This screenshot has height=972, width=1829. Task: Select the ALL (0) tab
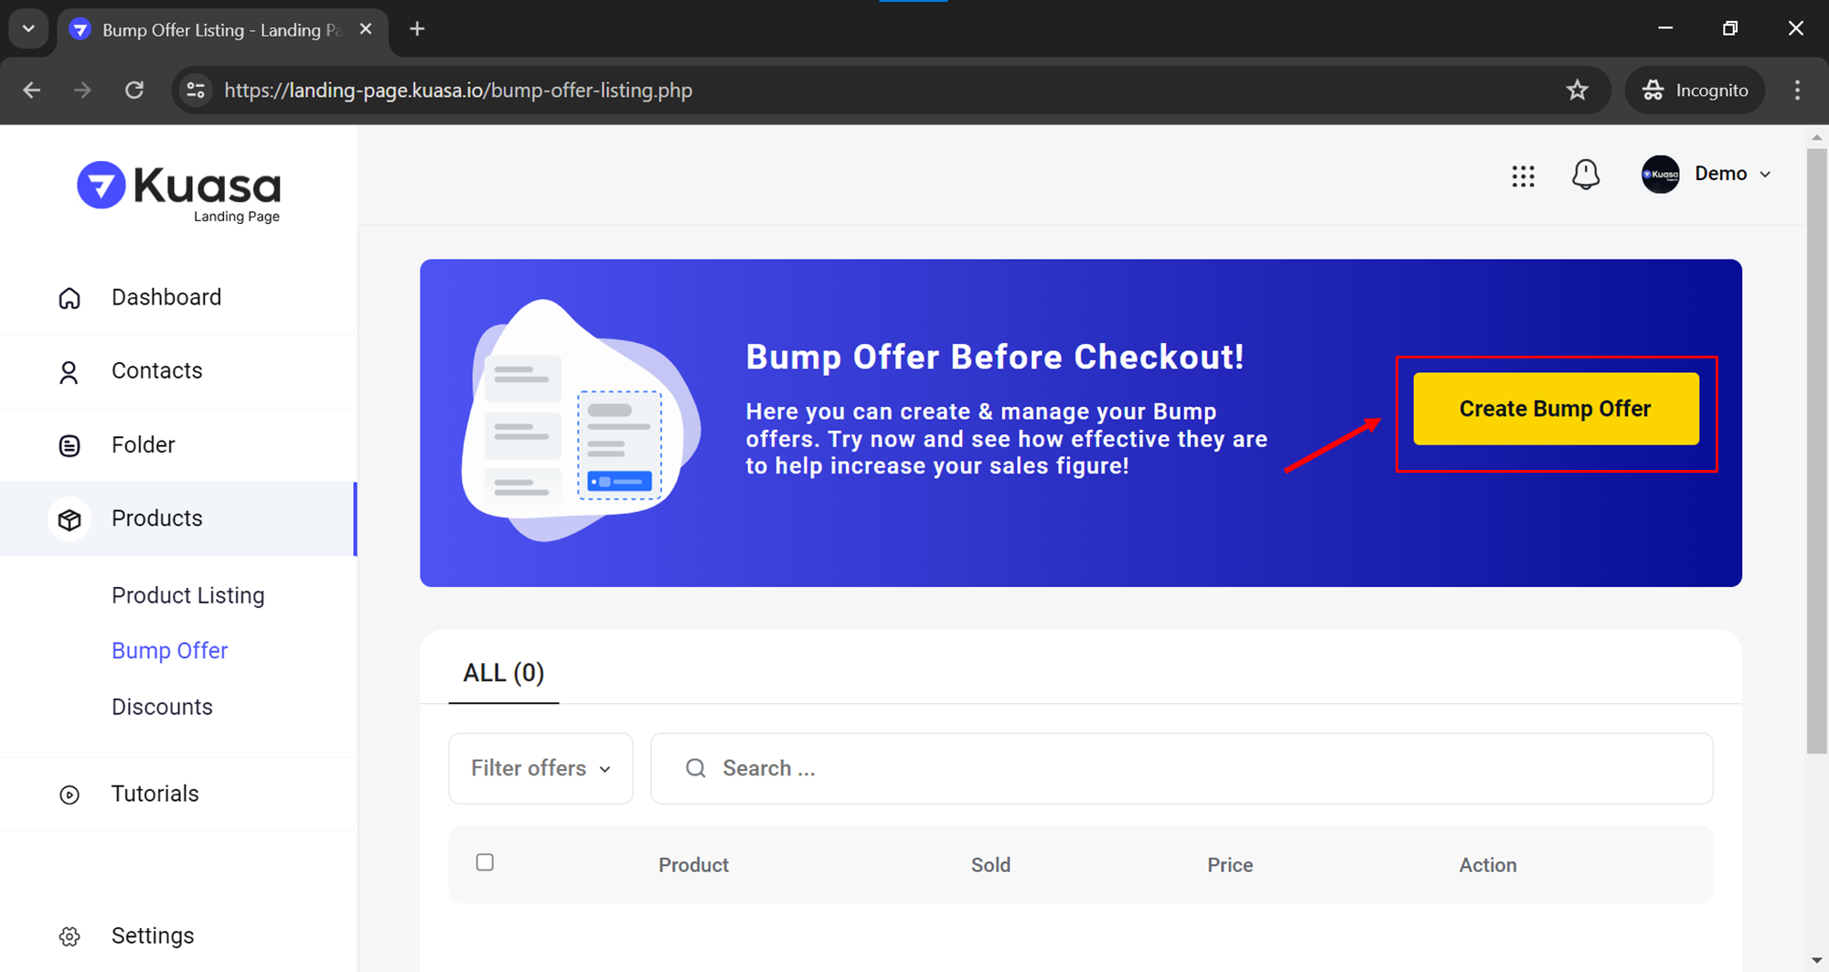(x=503, y=673)
